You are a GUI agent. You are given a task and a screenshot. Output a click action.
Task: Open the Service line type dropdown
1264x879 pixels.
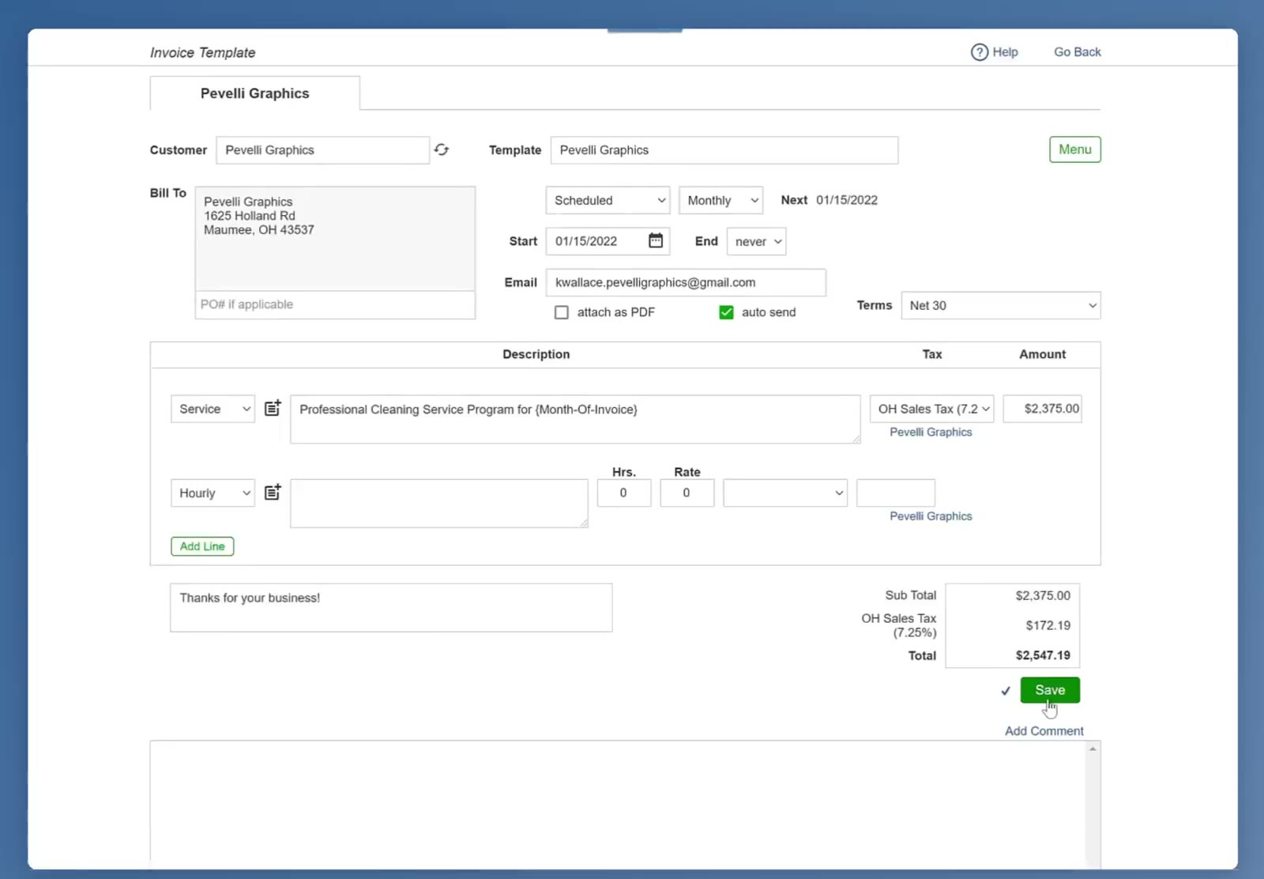point(213,409)
